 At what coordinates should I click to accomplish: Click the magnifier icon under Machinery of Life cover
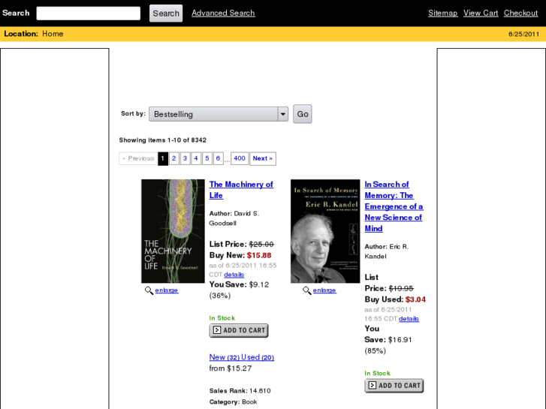(x=149, y=290)
